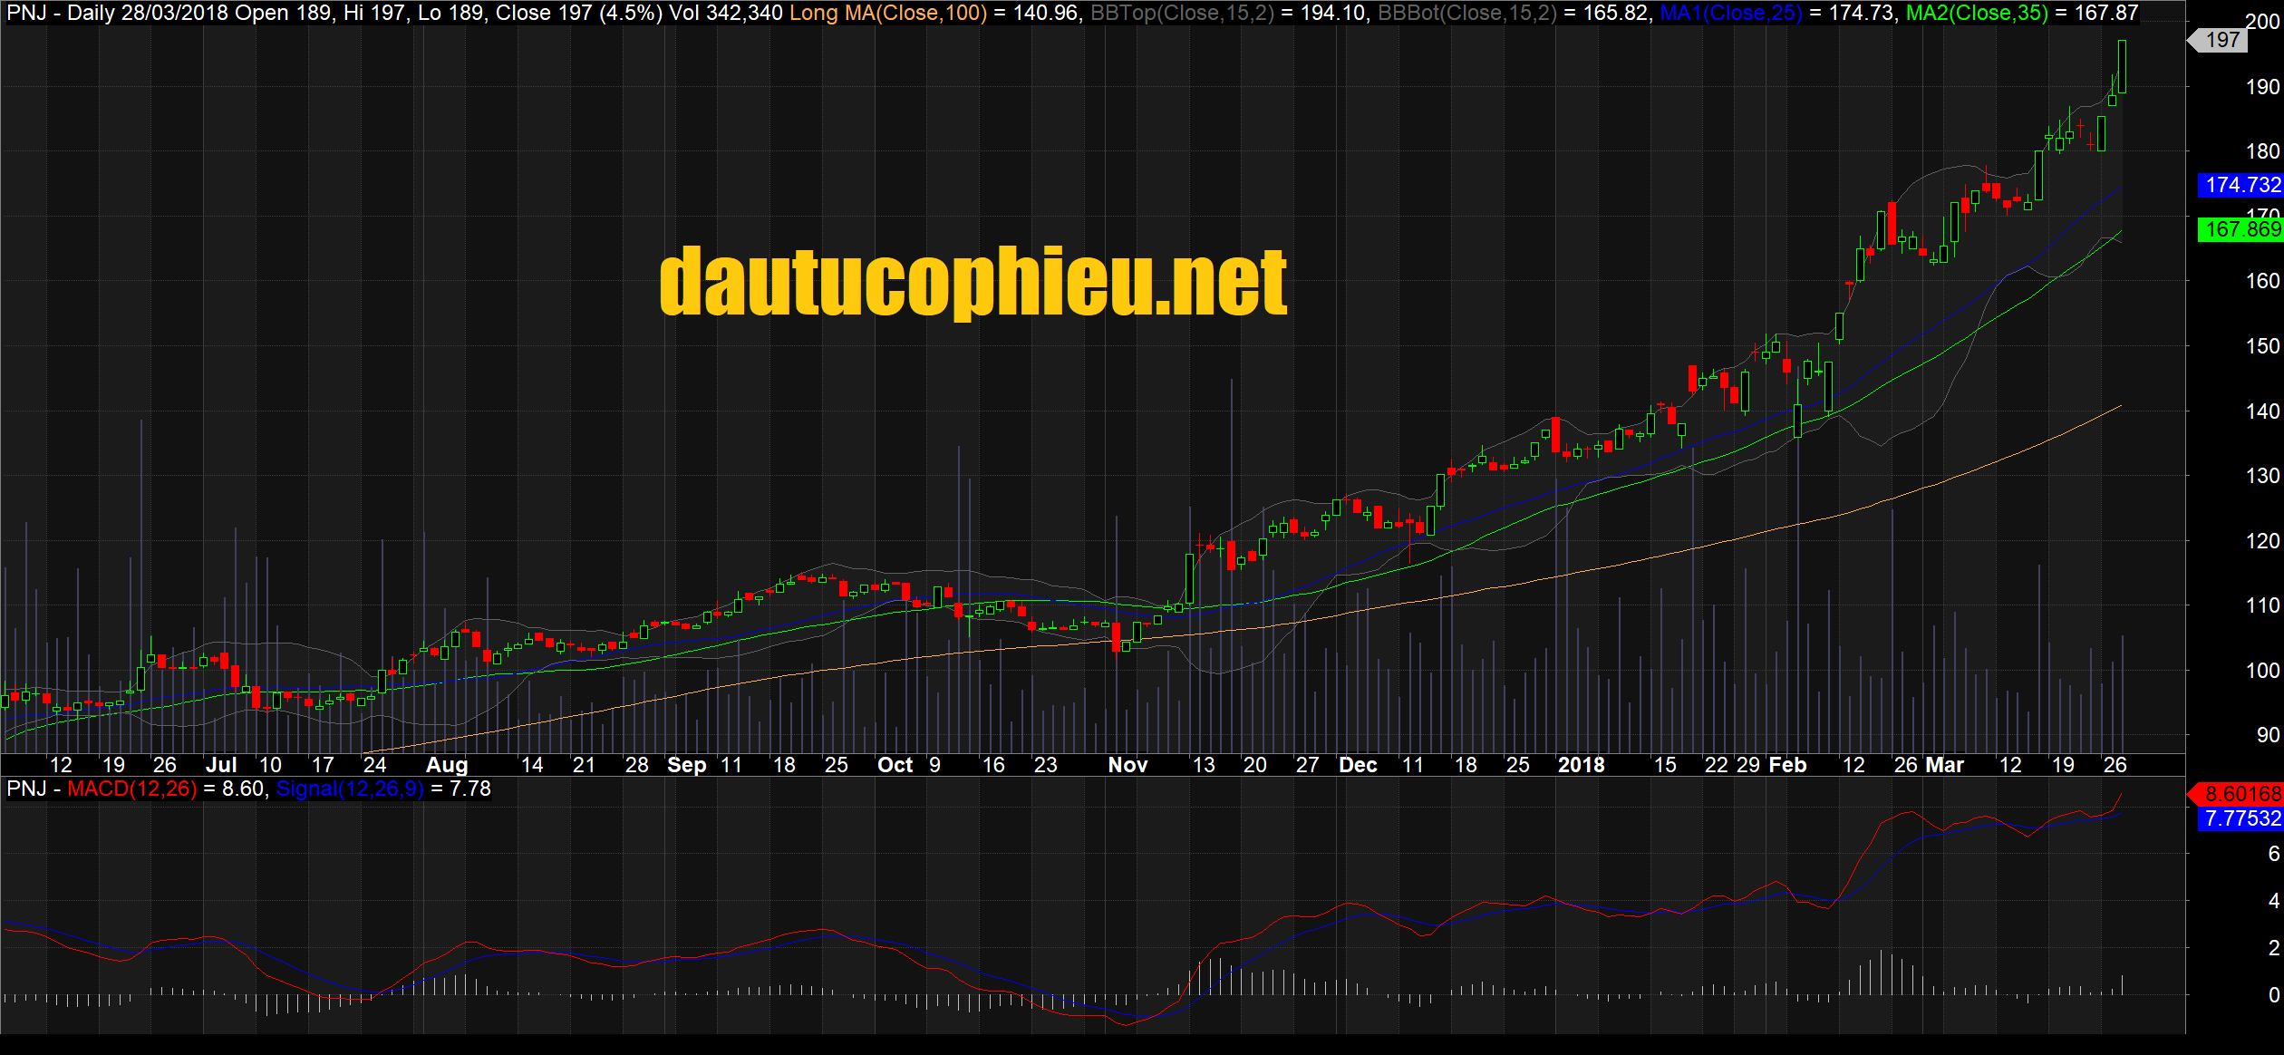Click the Mar label on date axis
Screen dimensions: 2284x1055
(x=1944, y=765)
